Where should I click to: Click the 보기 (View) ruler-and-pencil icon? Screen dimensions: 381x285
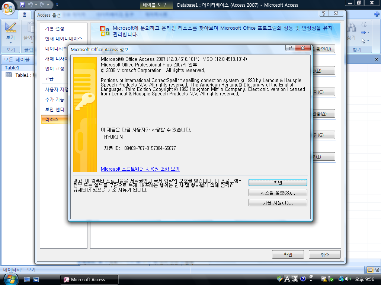10,27
